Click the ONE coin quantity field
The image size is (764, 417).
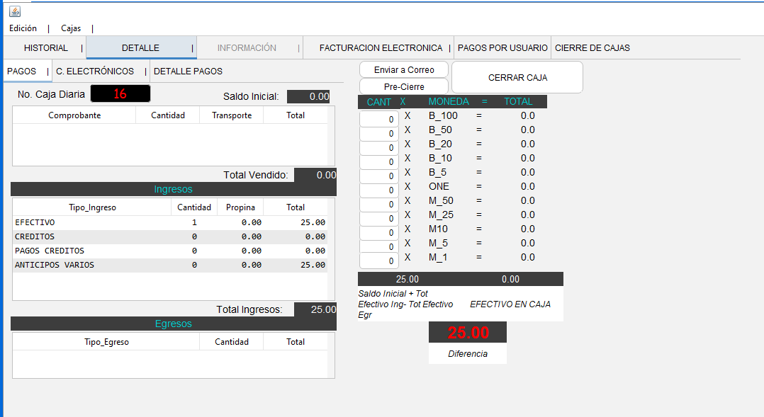point(379,190)
